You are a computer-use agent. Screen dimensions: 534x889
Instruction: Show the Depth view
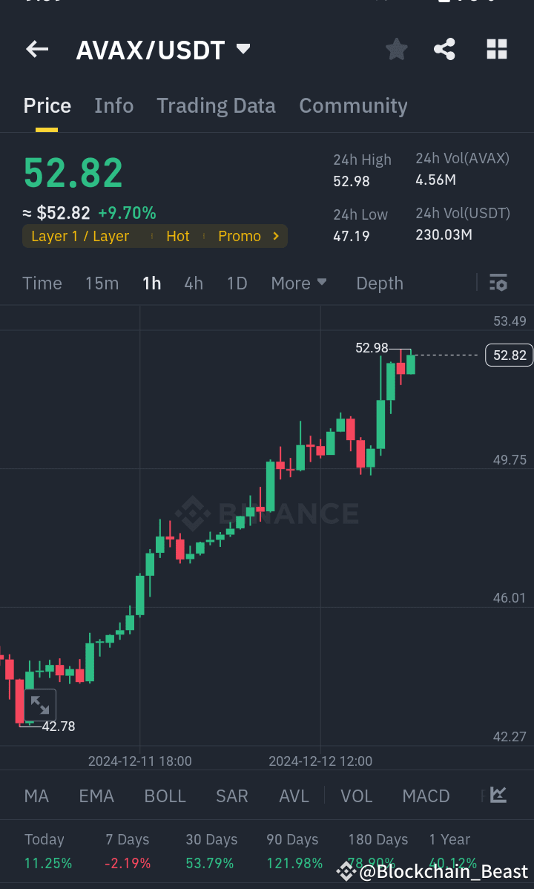pyautogui.click(x=379, y=283)
